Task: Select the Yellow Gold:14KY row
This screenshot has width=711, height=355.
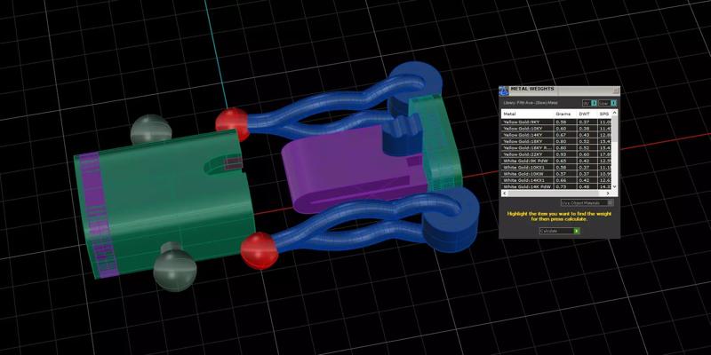Action: [557, 135]
